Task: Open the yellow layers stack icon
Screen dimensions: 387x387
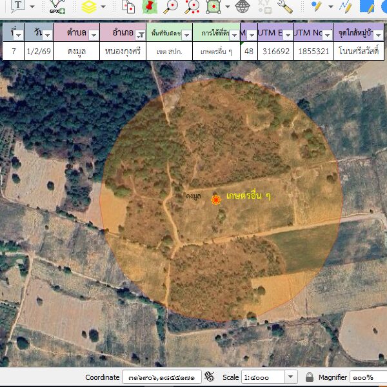Action: 88,6
